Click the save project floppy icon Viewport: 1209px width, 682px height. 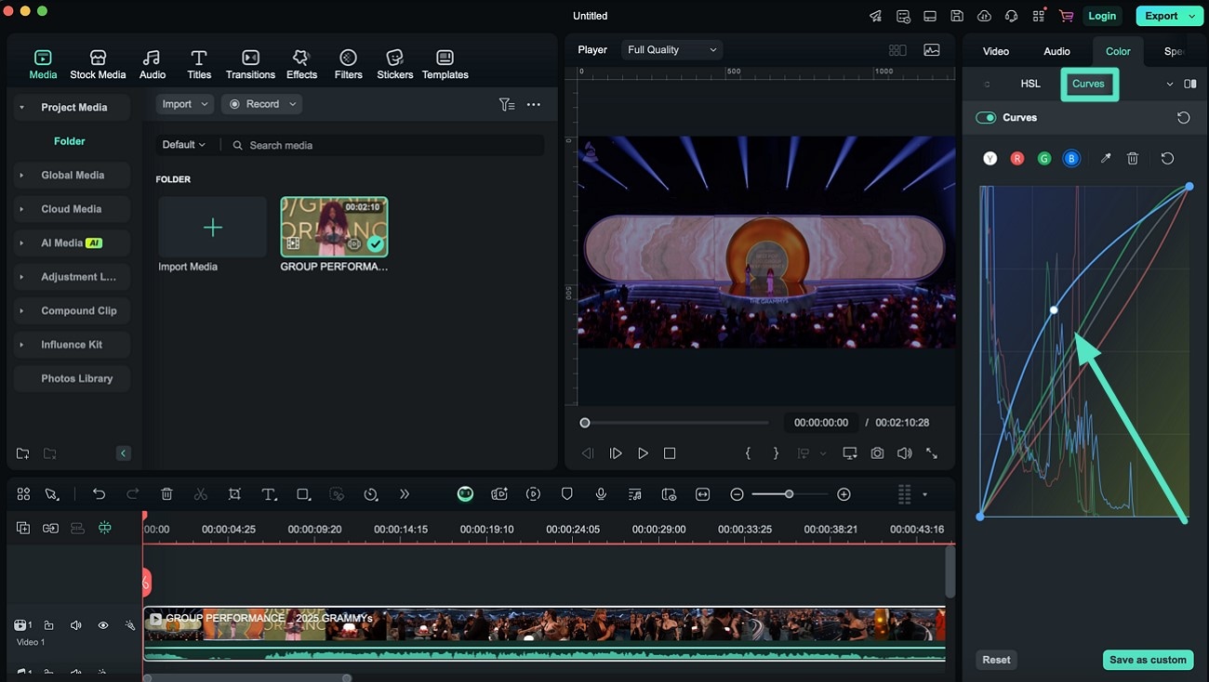[x=957, y=16]
